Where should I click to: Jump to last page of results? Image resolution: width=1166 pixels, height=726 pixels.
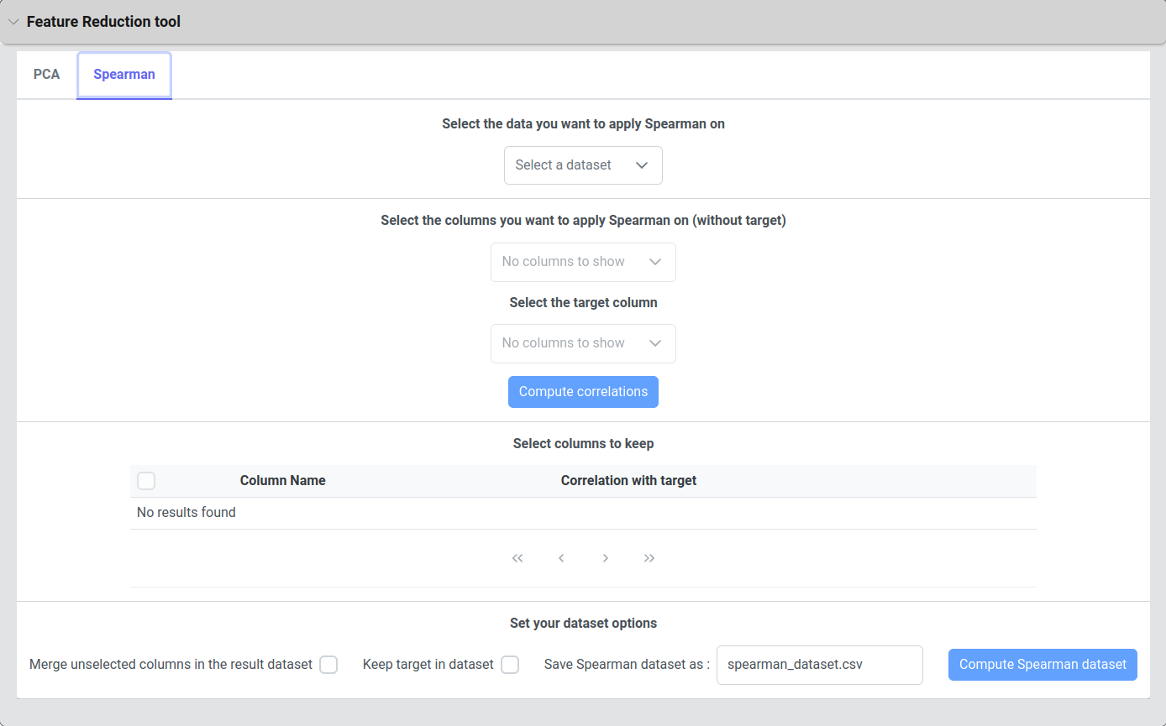(649, 558)
